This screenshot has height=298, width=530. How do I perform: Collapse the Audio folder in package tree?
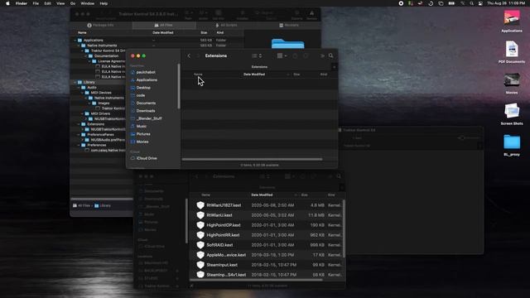click(79, 88)
